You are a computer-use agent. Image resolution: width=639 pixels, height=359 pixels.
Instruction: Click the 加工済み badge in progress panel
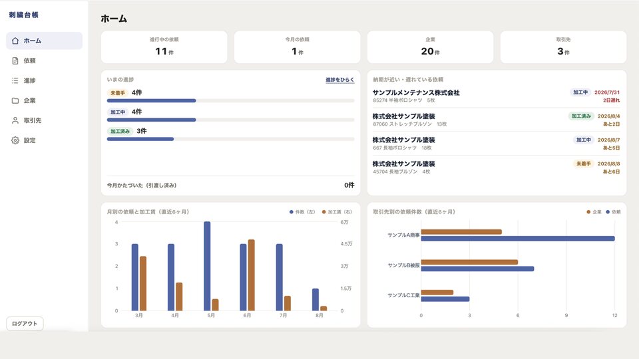[x=120, y=131]
